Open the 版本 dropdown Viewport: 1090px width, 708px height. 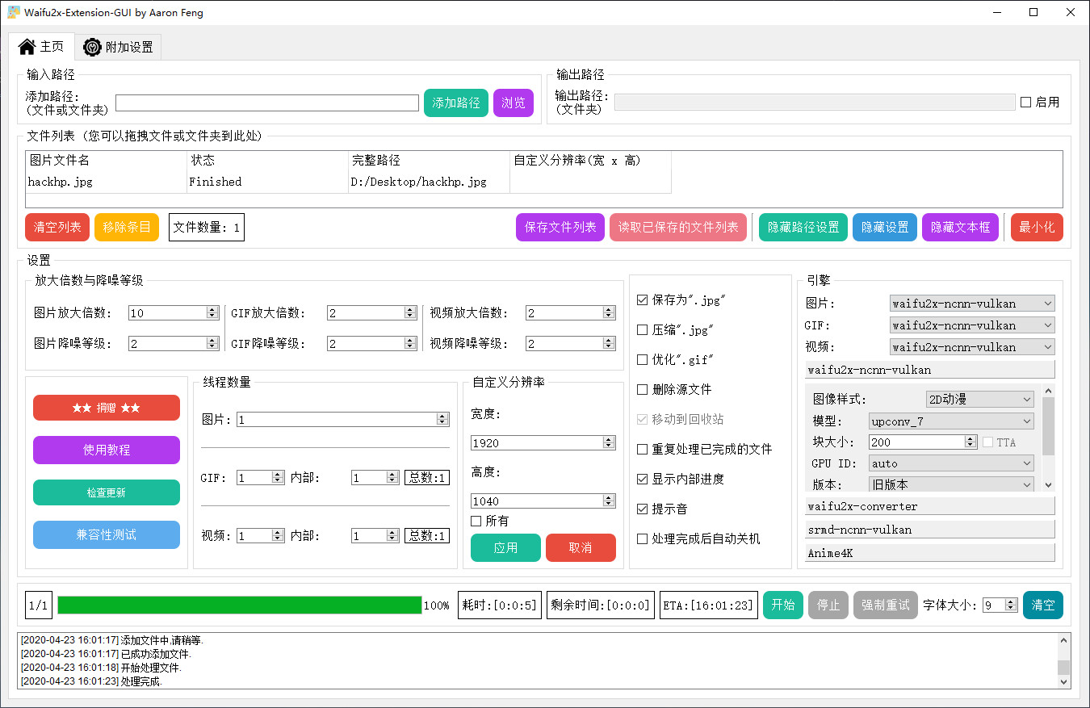[x=951, y=484]
